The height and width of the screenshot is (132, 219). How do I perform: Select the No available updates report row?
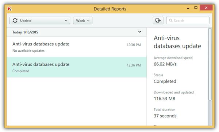click(x=77, y=47)
